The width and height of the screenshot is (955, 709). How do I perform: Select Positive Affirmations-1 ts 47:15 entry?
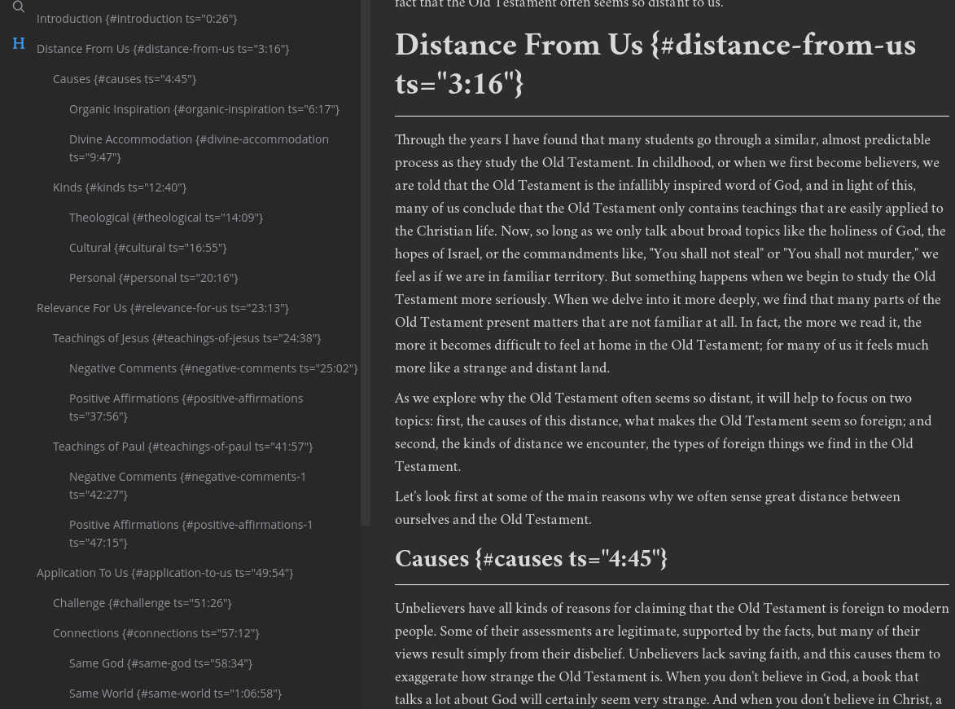[x=191, y=534]
